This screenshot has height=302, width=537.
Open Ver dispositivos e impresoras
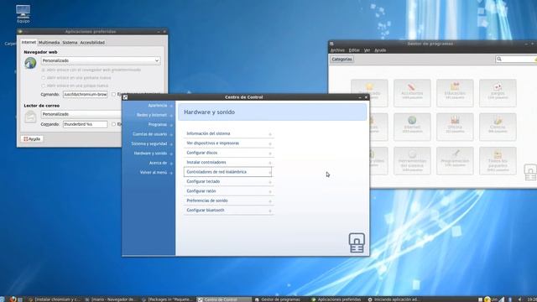pos(228,143)
